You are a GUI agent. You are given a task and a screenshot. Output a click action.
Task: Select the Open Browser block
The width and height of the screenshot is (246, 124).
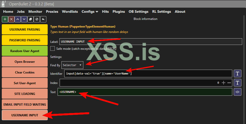[x=25, y=61]
